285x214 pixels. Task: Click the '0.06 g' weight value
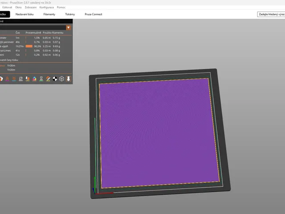tap(57, 55)
